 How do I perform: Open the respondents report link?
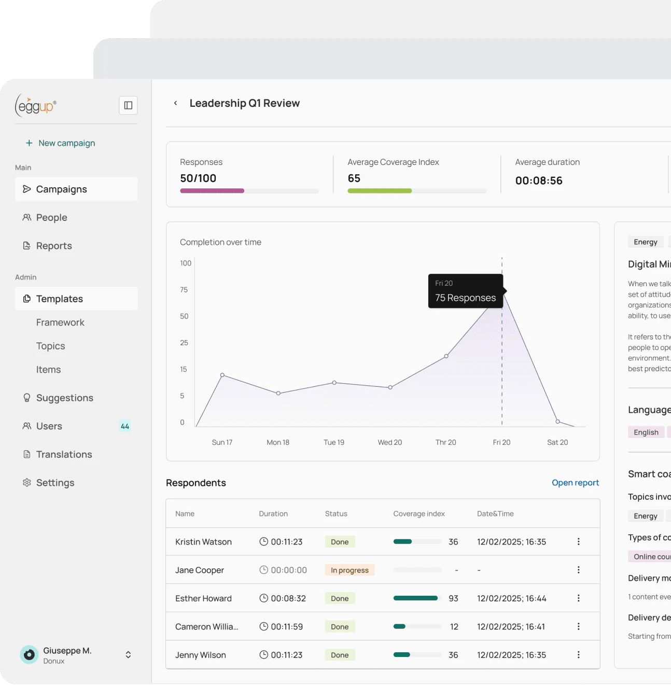[575, 483]
